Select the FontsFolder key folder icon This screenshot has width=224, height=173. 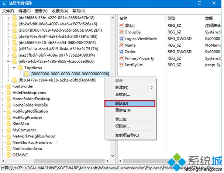(8, 86)
